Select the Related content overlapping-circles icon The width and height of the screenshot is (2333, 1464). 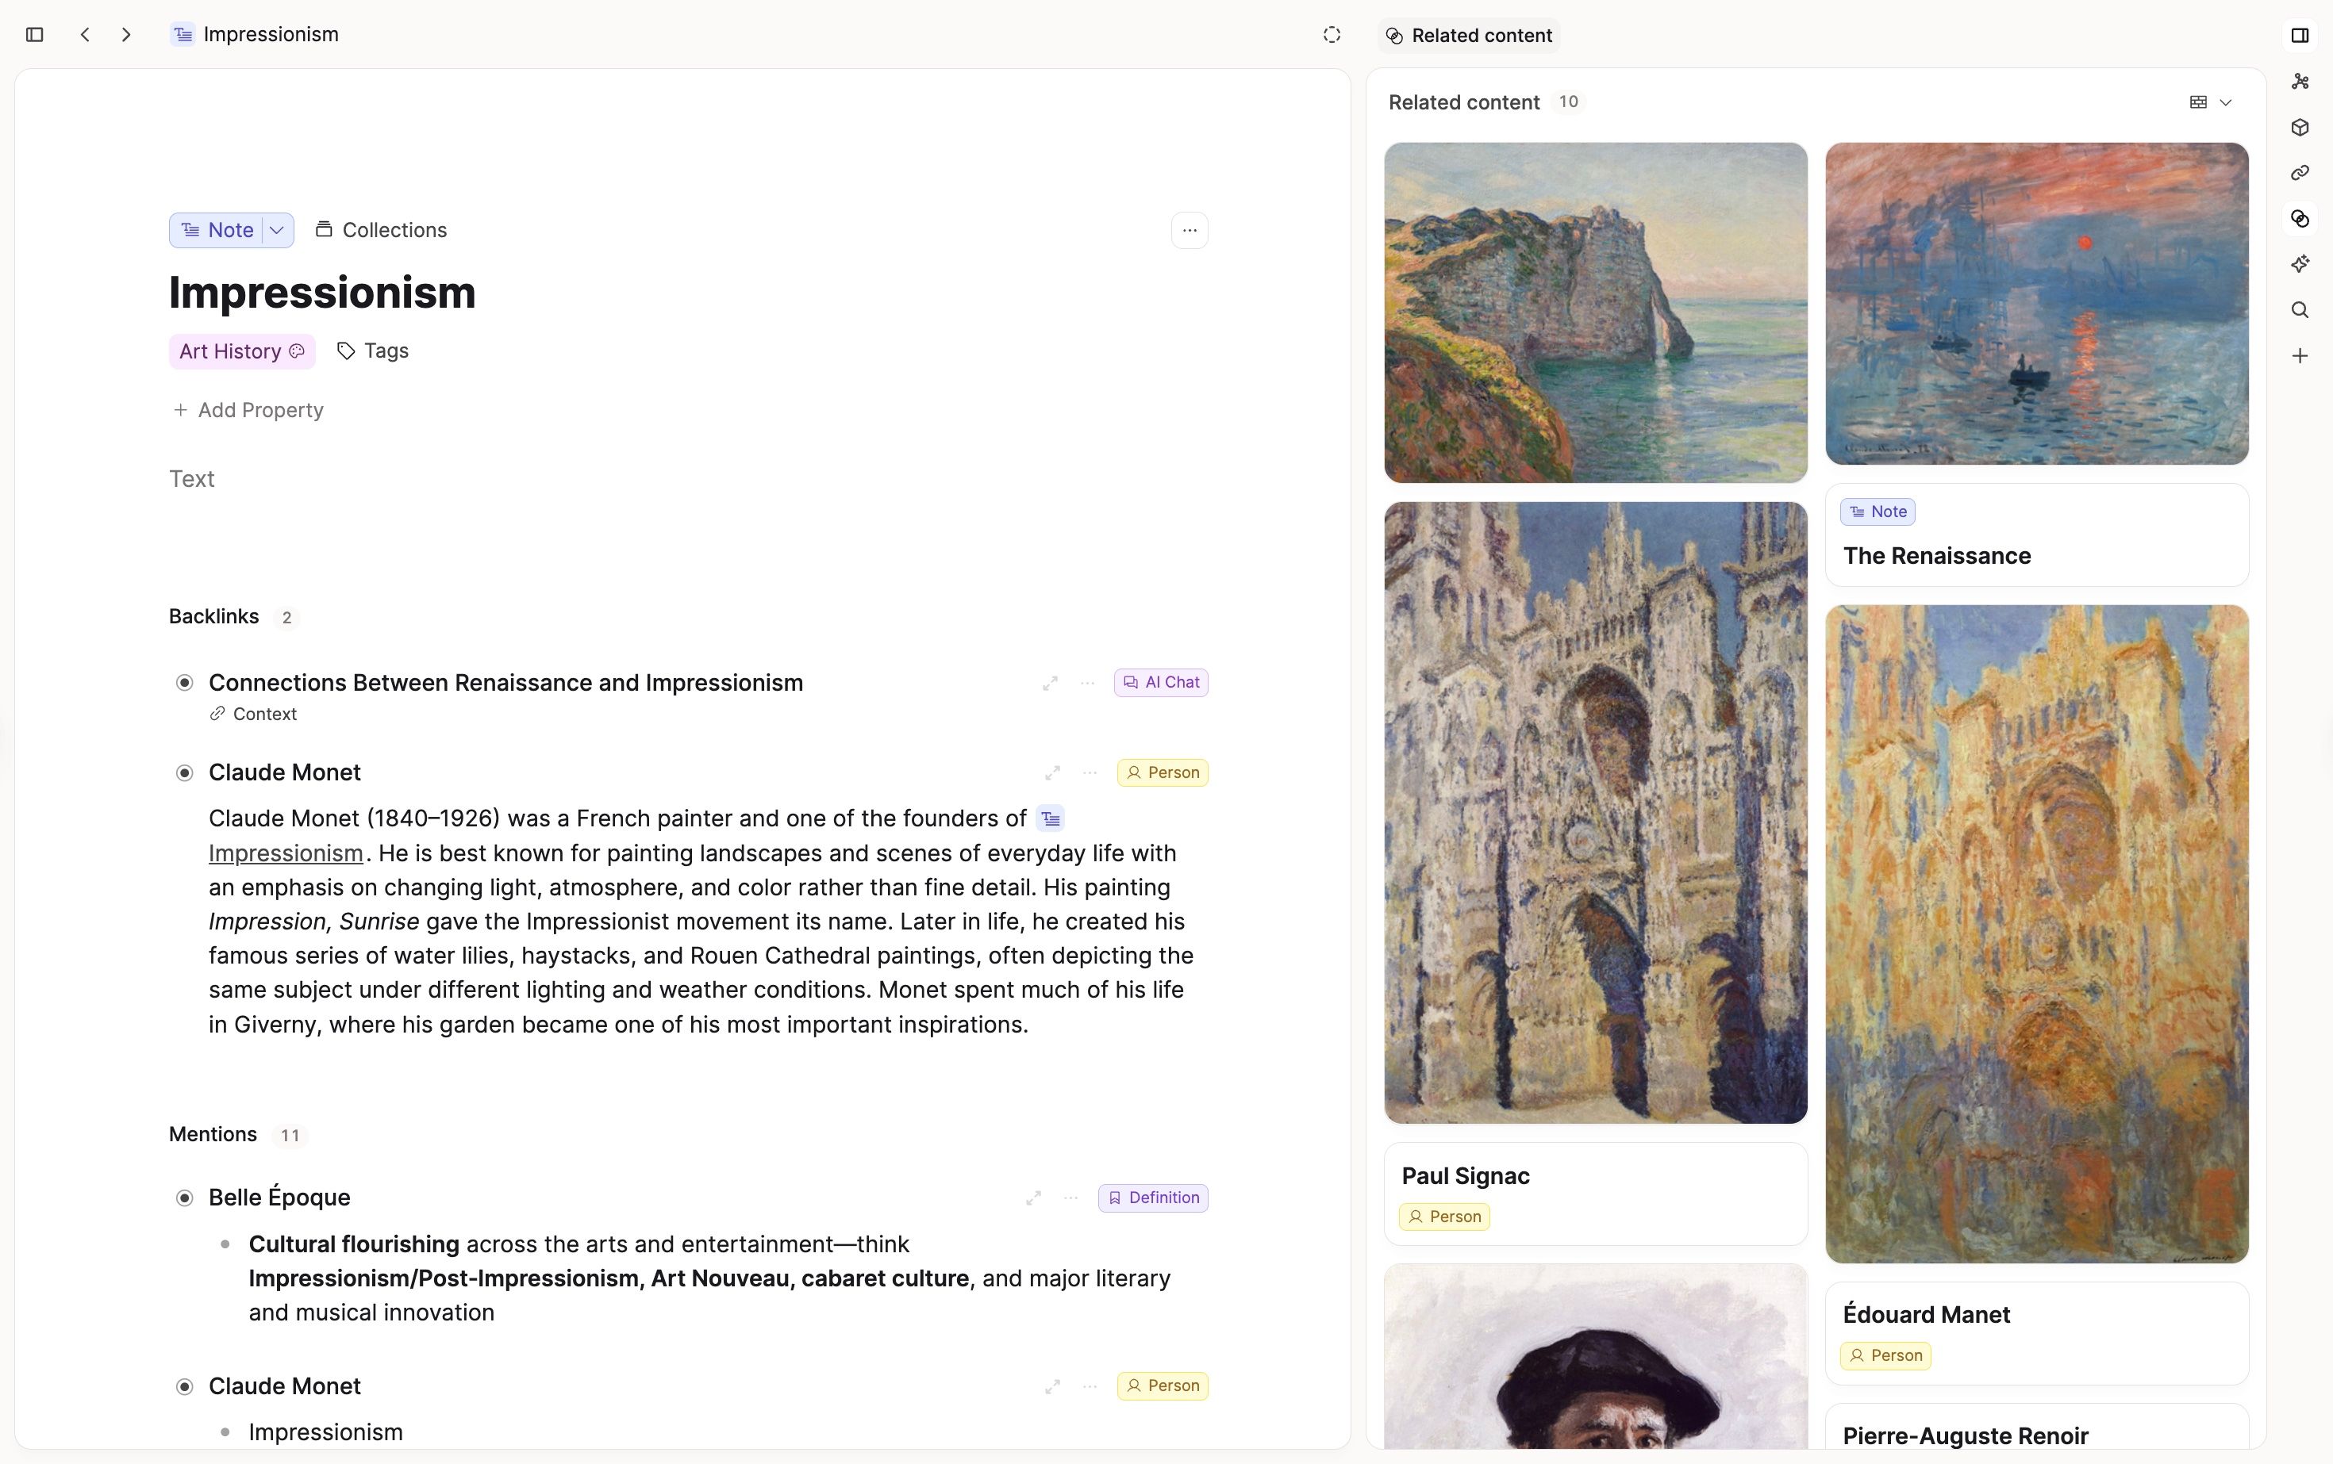(2301, 219)
